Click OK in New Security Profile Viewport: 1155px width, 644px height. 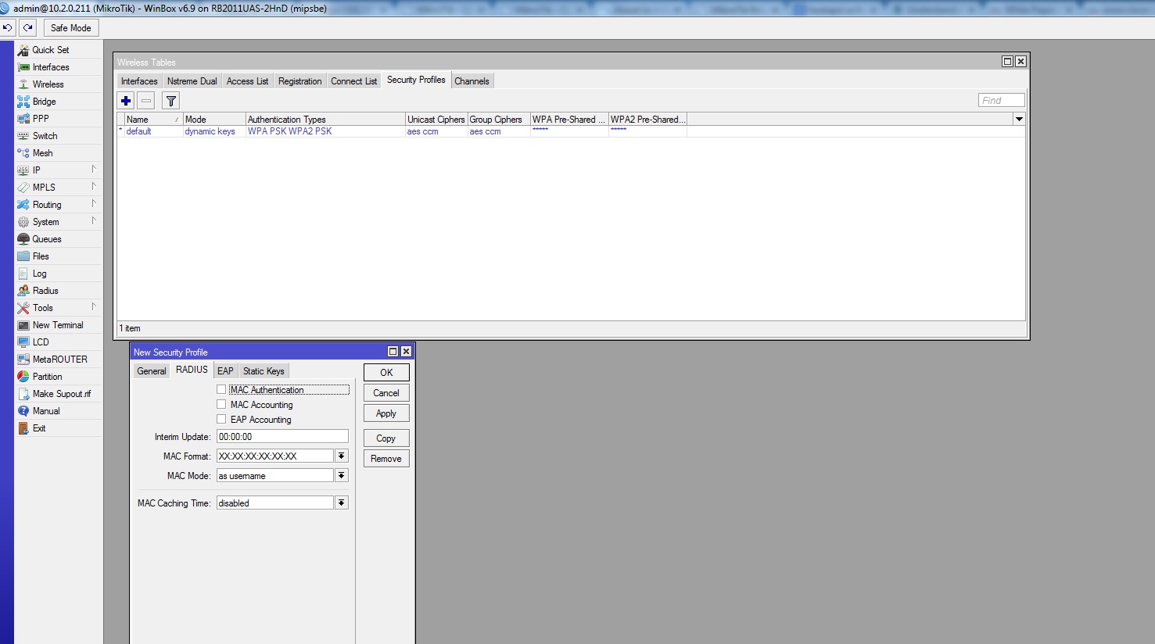(x=386, y=373)
